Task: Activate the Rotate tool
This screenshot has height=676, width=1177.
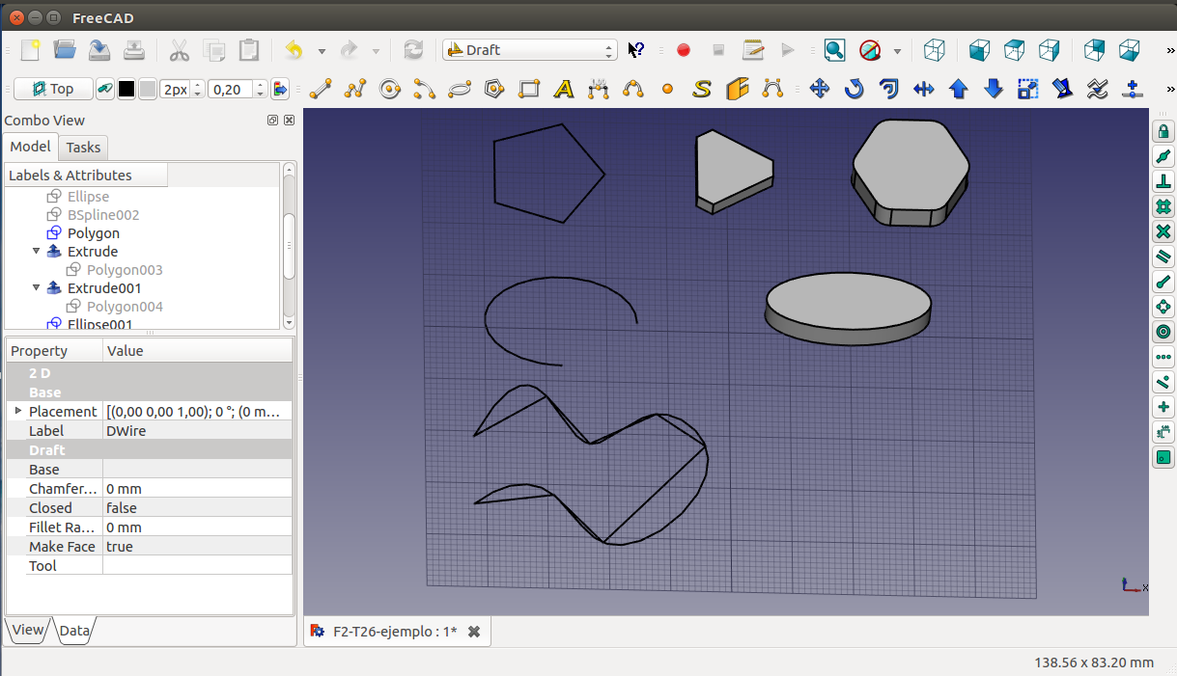Action: click(855, 90)
